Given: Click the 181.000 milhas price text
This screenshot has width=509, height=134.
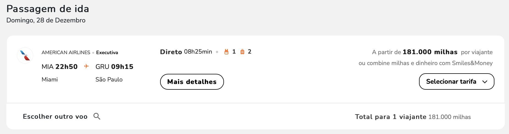Looking at the screenshot, I should coord(430,52).
